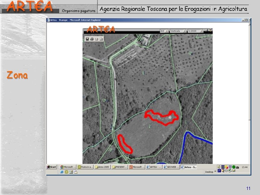Open the Verticale orientation dropdown
This screenshot has height=195, width=260.
(178, 31)
